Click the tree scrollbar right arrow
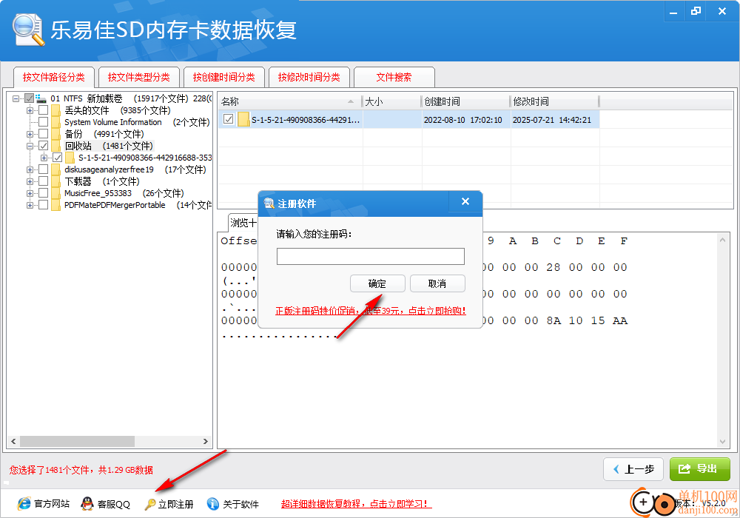This screenshot has width=740, height=518. click(x=205, y=442)
